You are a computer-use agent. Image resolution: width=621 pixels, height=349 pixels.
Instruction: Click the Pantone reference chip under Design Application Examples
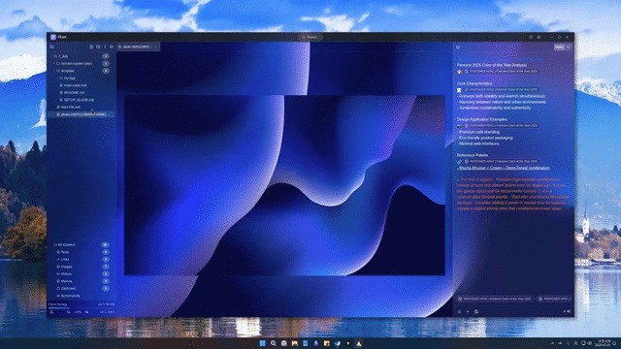click(501, 125)
